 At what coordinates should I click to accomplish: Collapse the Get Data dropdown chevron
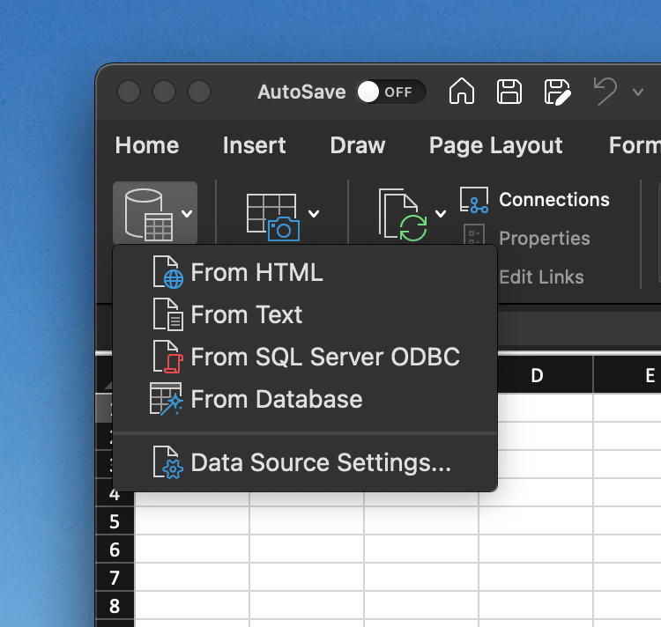(x=187, y=213)
